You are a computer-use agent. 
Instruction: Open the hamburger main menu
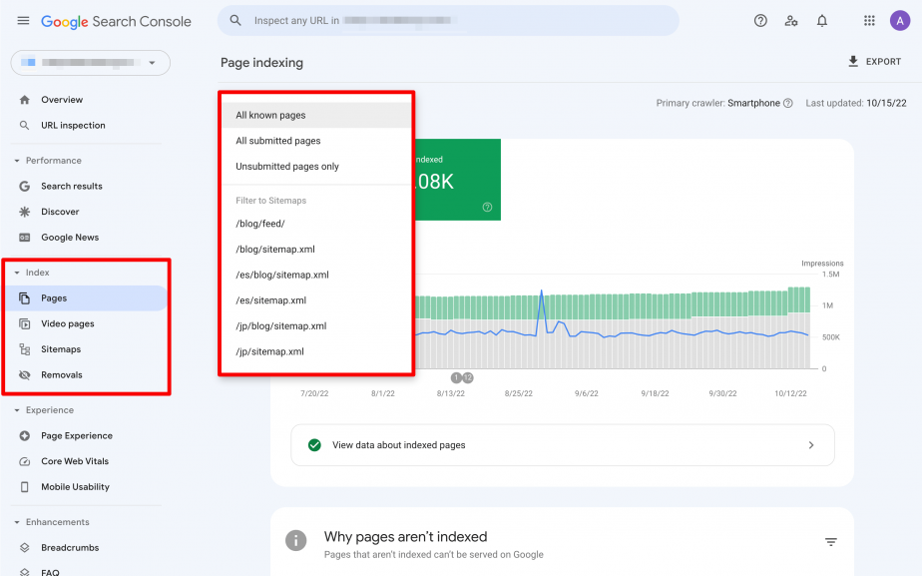[23, 21]
